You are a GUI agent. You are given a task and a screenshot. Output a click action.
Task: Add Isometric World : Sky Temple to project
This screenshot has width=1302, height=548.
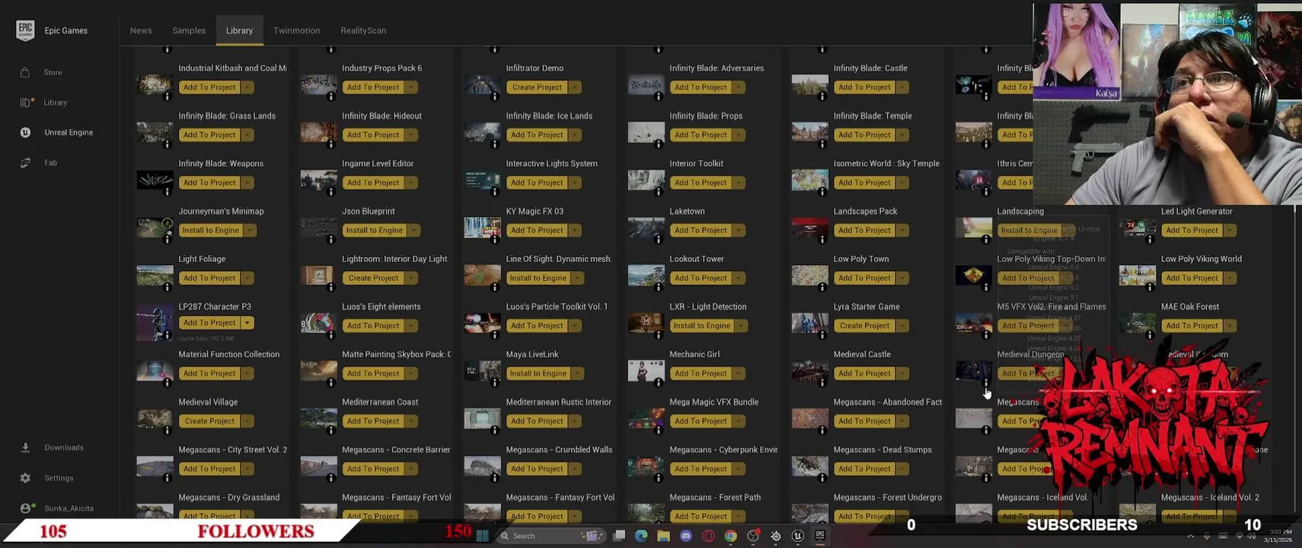(x=864, y=183)
